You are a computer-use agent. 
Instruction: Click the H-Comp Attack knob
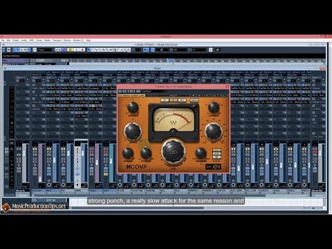coord(146,153)
